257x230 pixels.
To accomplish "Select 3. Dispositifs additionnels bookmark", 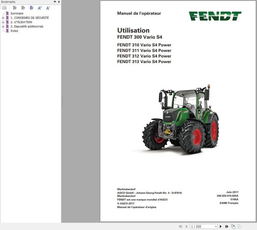I will pyautogui.click(x=27, y=27).
